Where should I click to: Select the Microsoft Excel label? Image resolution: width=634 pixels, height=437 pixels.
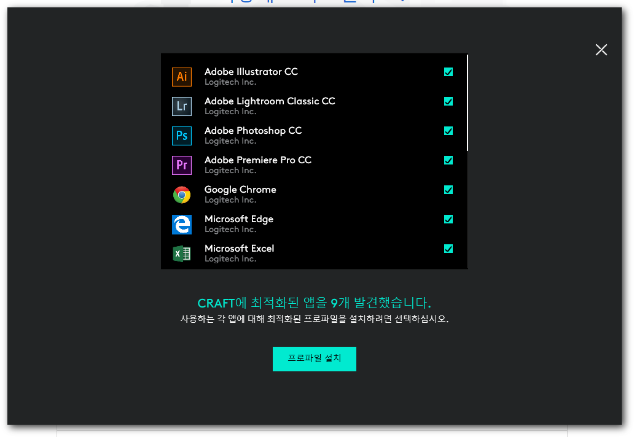click(x=240, y=249)
